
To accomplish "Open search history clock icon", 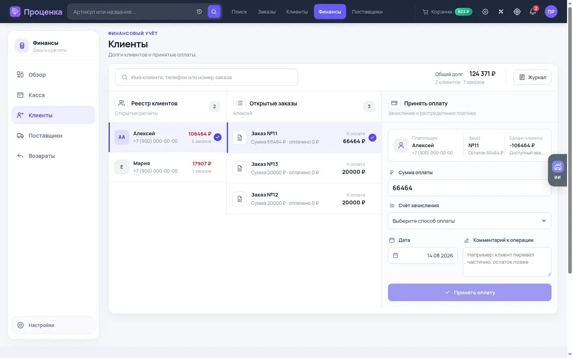I will click(x=199, y=12).
